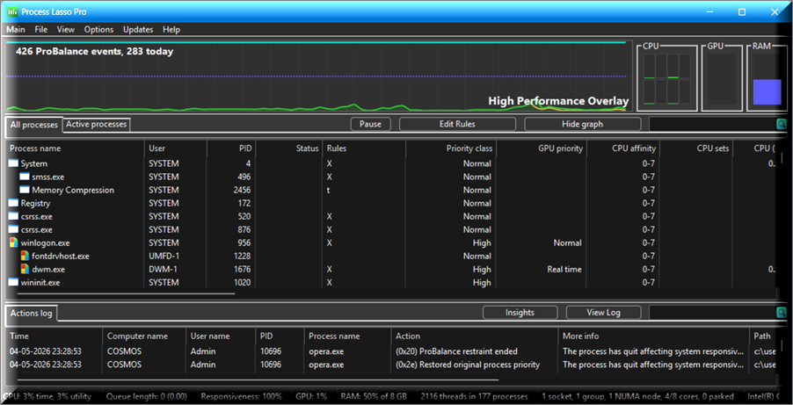This screenshot has width=793, height=405.
Task: Select the Restored original process priority entry
Action: [x=392, y=365]
